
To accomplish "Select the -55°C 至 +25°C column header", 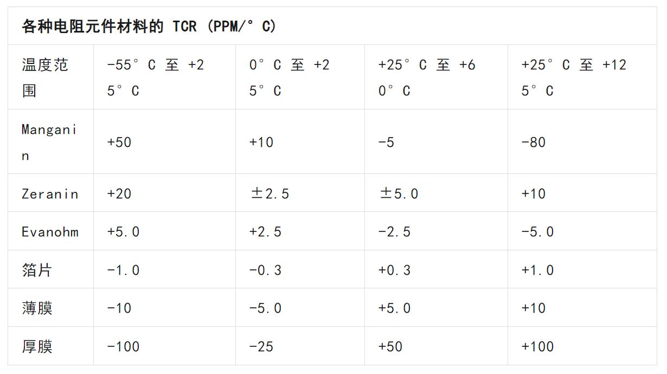I will pos(155,78).
